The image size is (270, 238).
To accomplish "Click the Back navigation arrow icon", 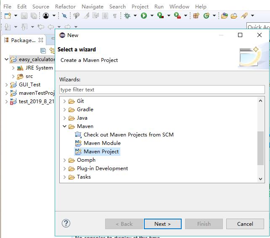I will [x=51, y=27].
